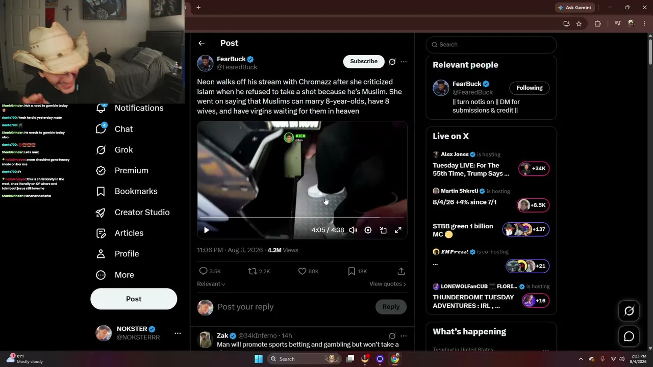Share the post using the share icon

point(401,271)
